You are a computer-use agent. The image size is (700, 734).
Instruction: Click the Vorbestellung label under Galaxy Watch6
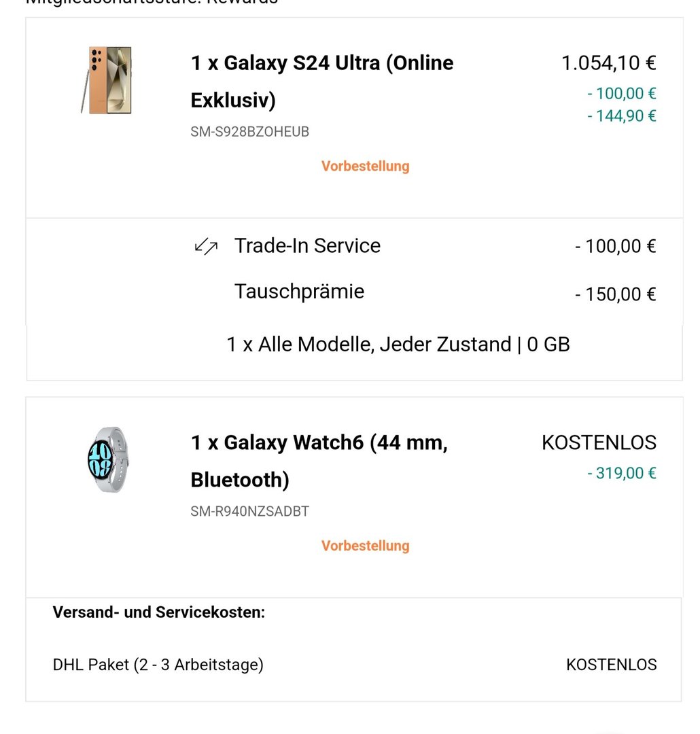365,546
